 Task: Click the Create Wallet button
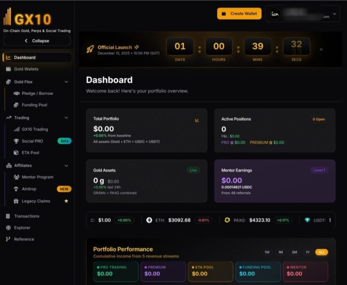pyautogui.click(x=239, y=13)
